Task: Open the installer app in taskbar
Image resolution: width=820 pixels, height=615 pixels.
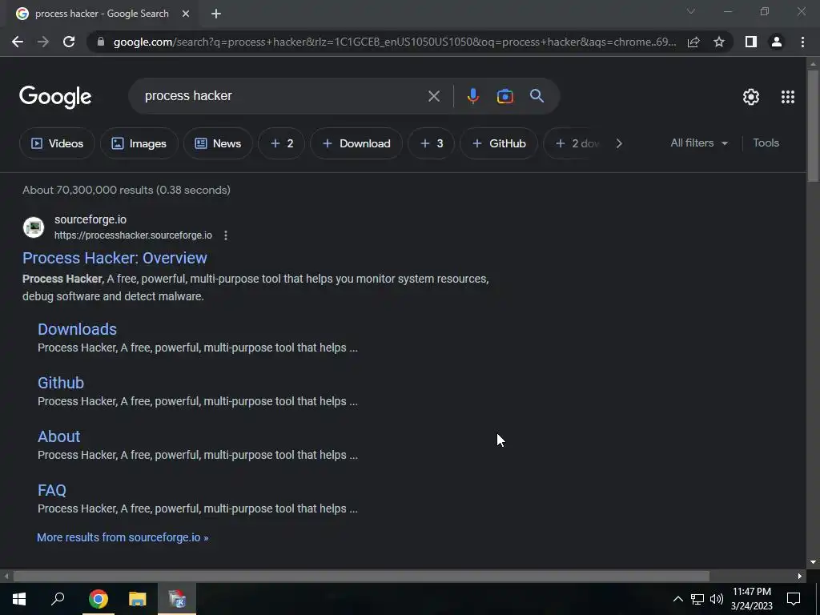Action: [177, 599]
